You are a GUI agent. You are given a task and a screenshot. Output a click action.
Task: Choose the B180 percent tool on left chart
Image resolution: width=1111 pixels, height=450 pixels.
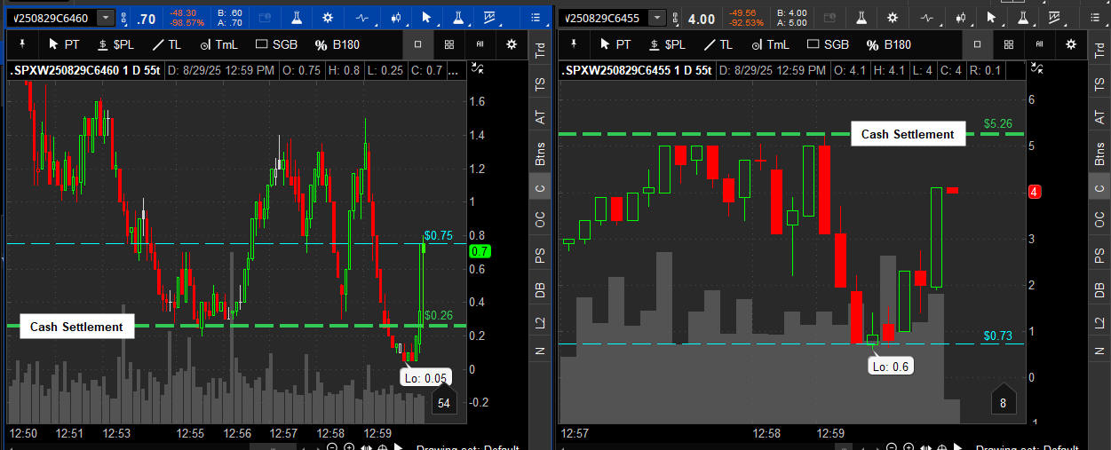[337, 44]
